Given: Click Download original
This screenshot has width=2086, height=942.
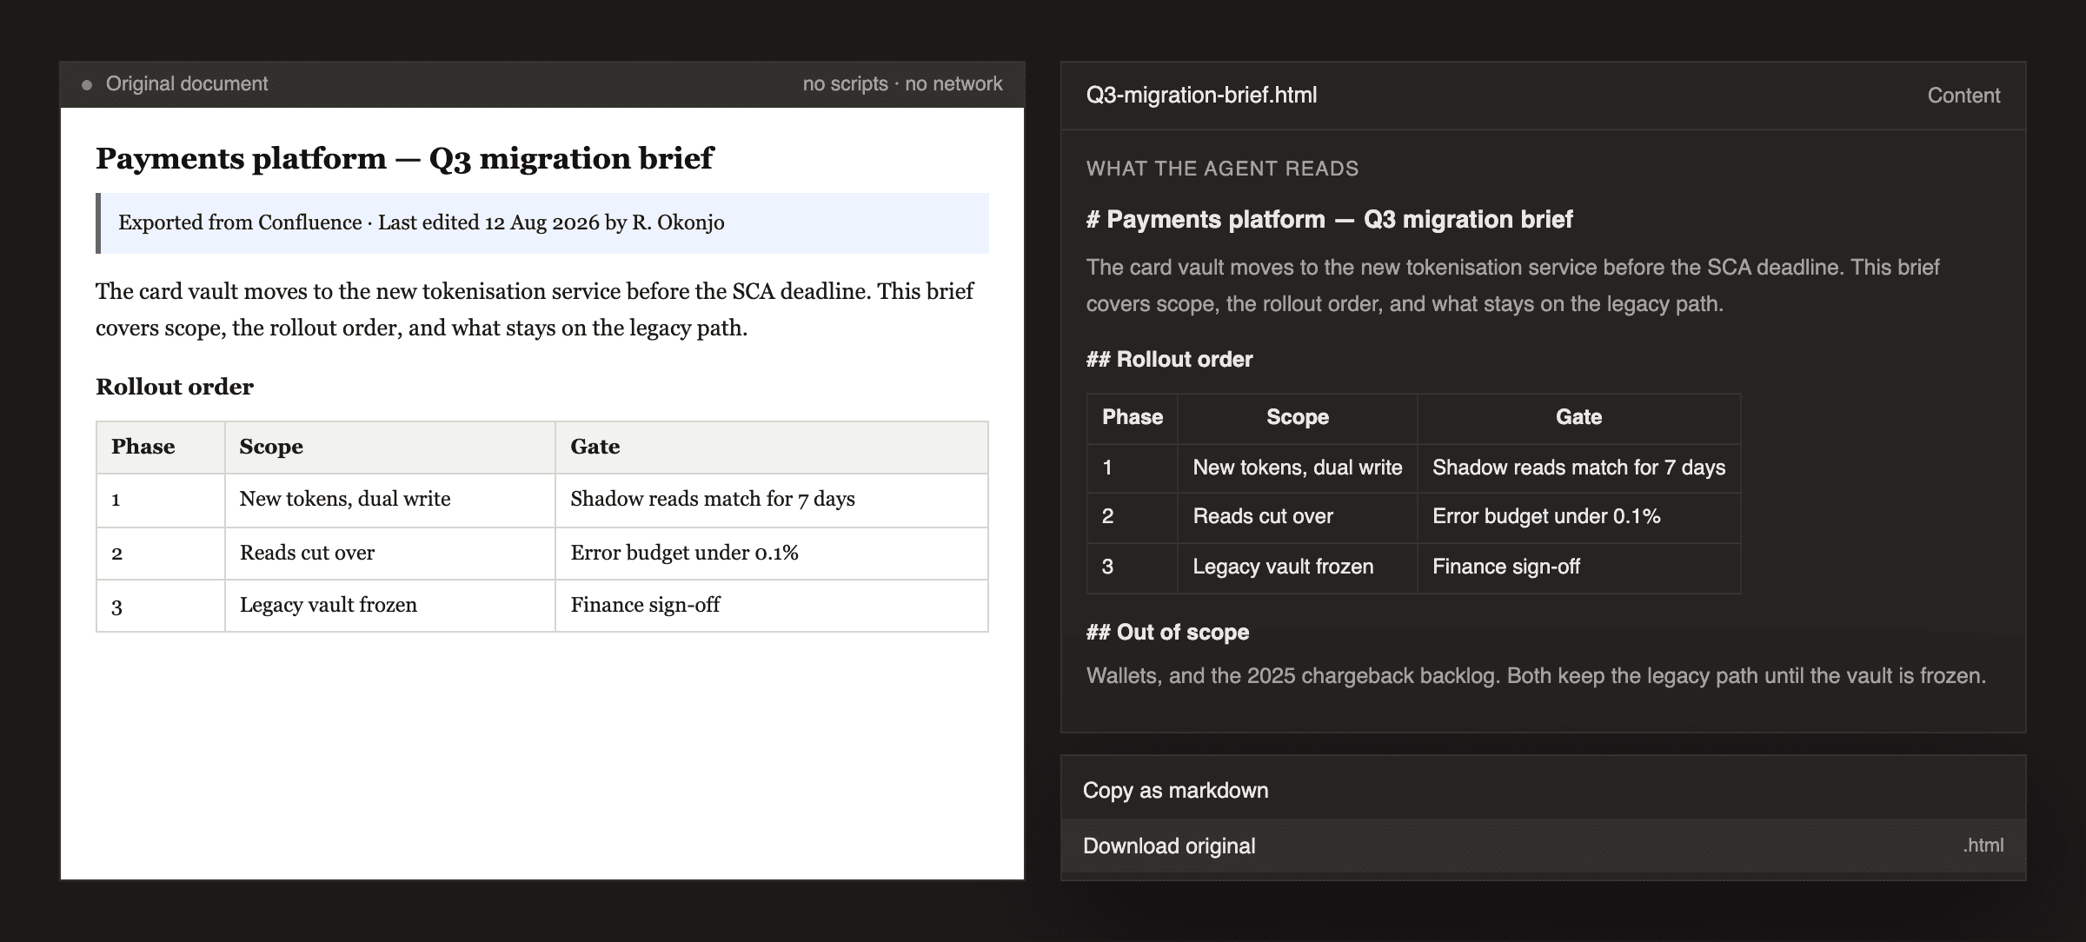Looking at the screenshot, I should 1543,846.
